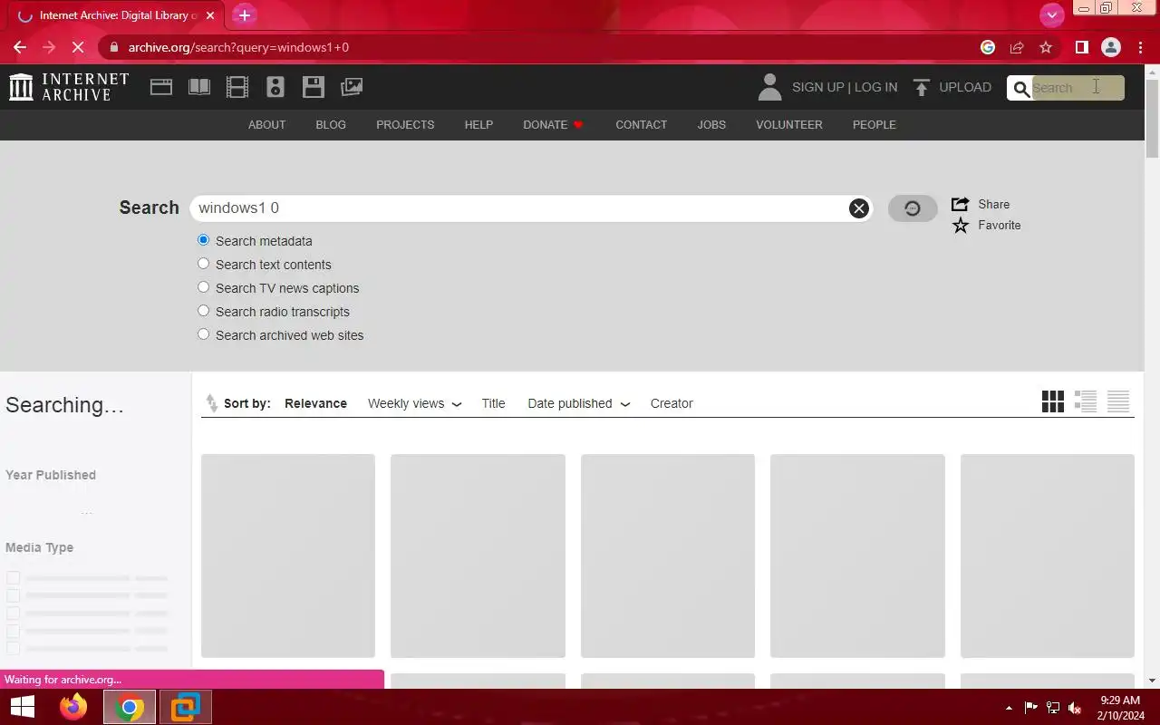Open the Chrome profile avatar

pos(1111,47)
